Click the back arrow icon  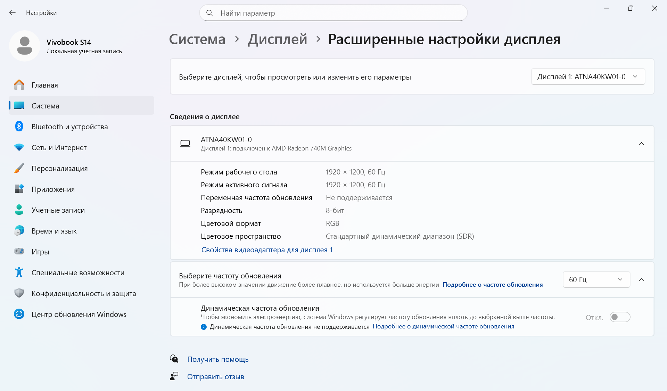(x=13, y=13)
